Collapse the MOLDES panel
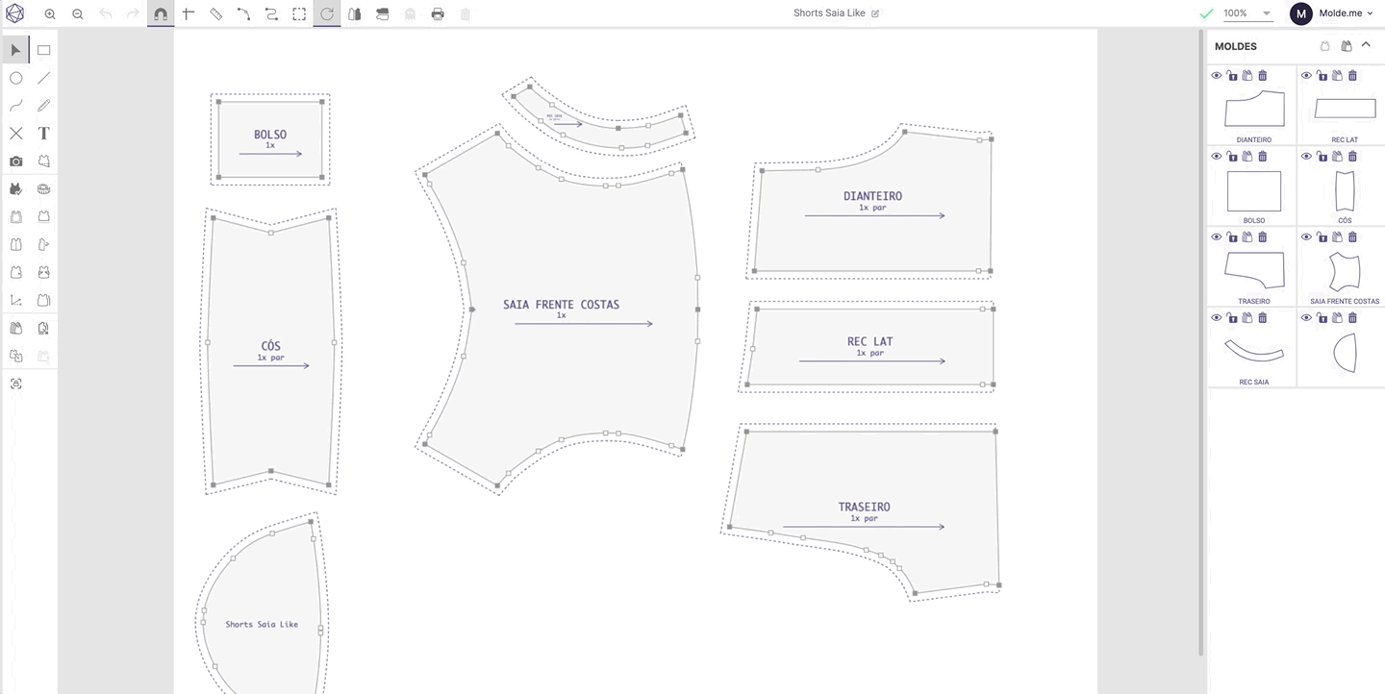Viewport: 1385px width, 694px height. [1366, 45]
